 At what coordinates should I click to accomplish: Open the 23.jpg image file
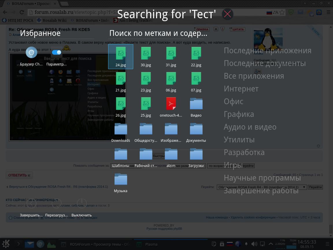(146, 82)
